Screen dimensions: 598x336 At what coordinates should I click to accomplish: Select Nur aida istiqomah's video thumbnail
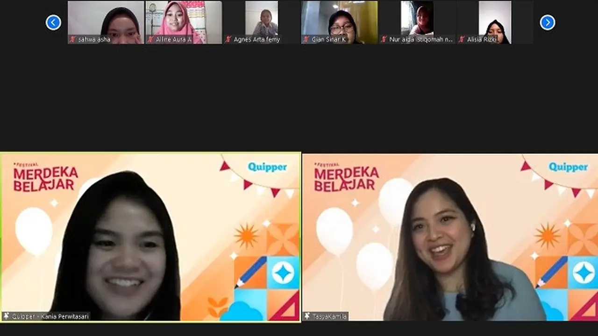417,22
